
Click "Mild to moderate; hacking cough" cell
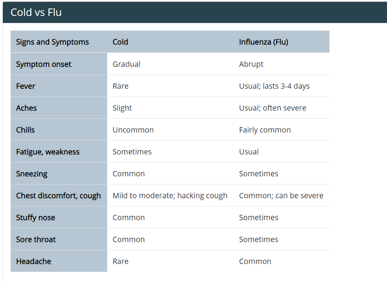(x=170, y=196)
